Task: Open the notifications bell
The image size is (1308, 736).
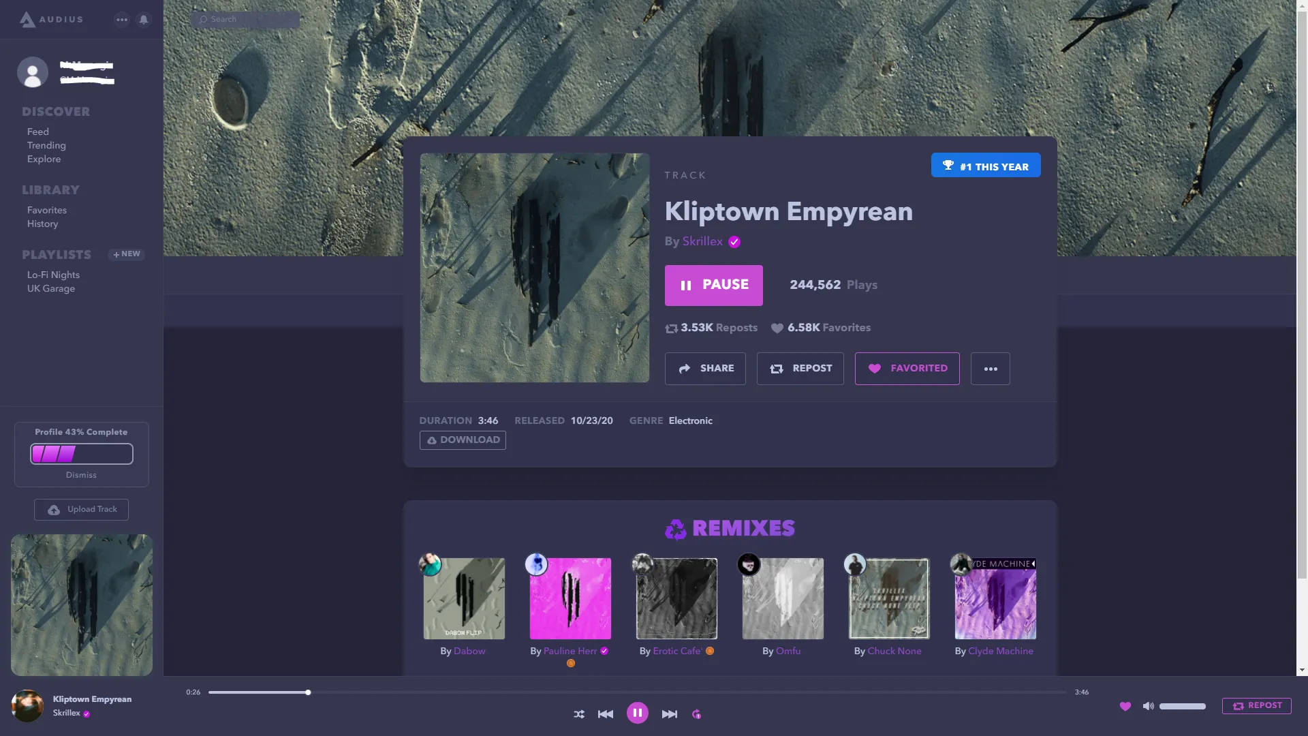Action: pos(143,19)
